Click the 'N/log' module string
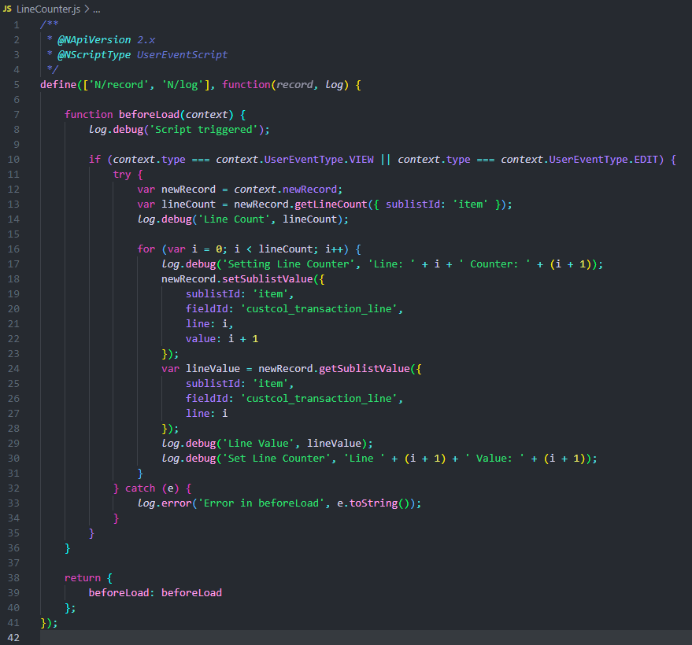Image resolution: width=692 pixels, height=645 pixels. point(183,85)
